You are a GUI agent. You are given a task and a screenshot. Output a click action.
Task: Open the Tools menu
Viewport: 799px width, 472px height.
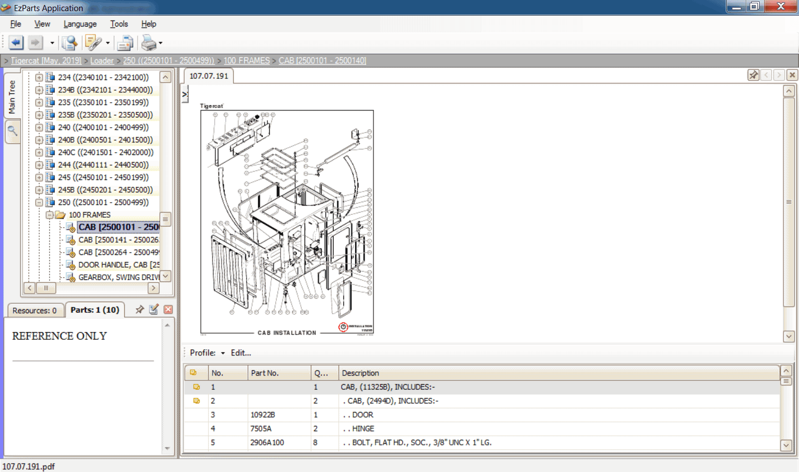pyautogui.click(x=119, y=24)
